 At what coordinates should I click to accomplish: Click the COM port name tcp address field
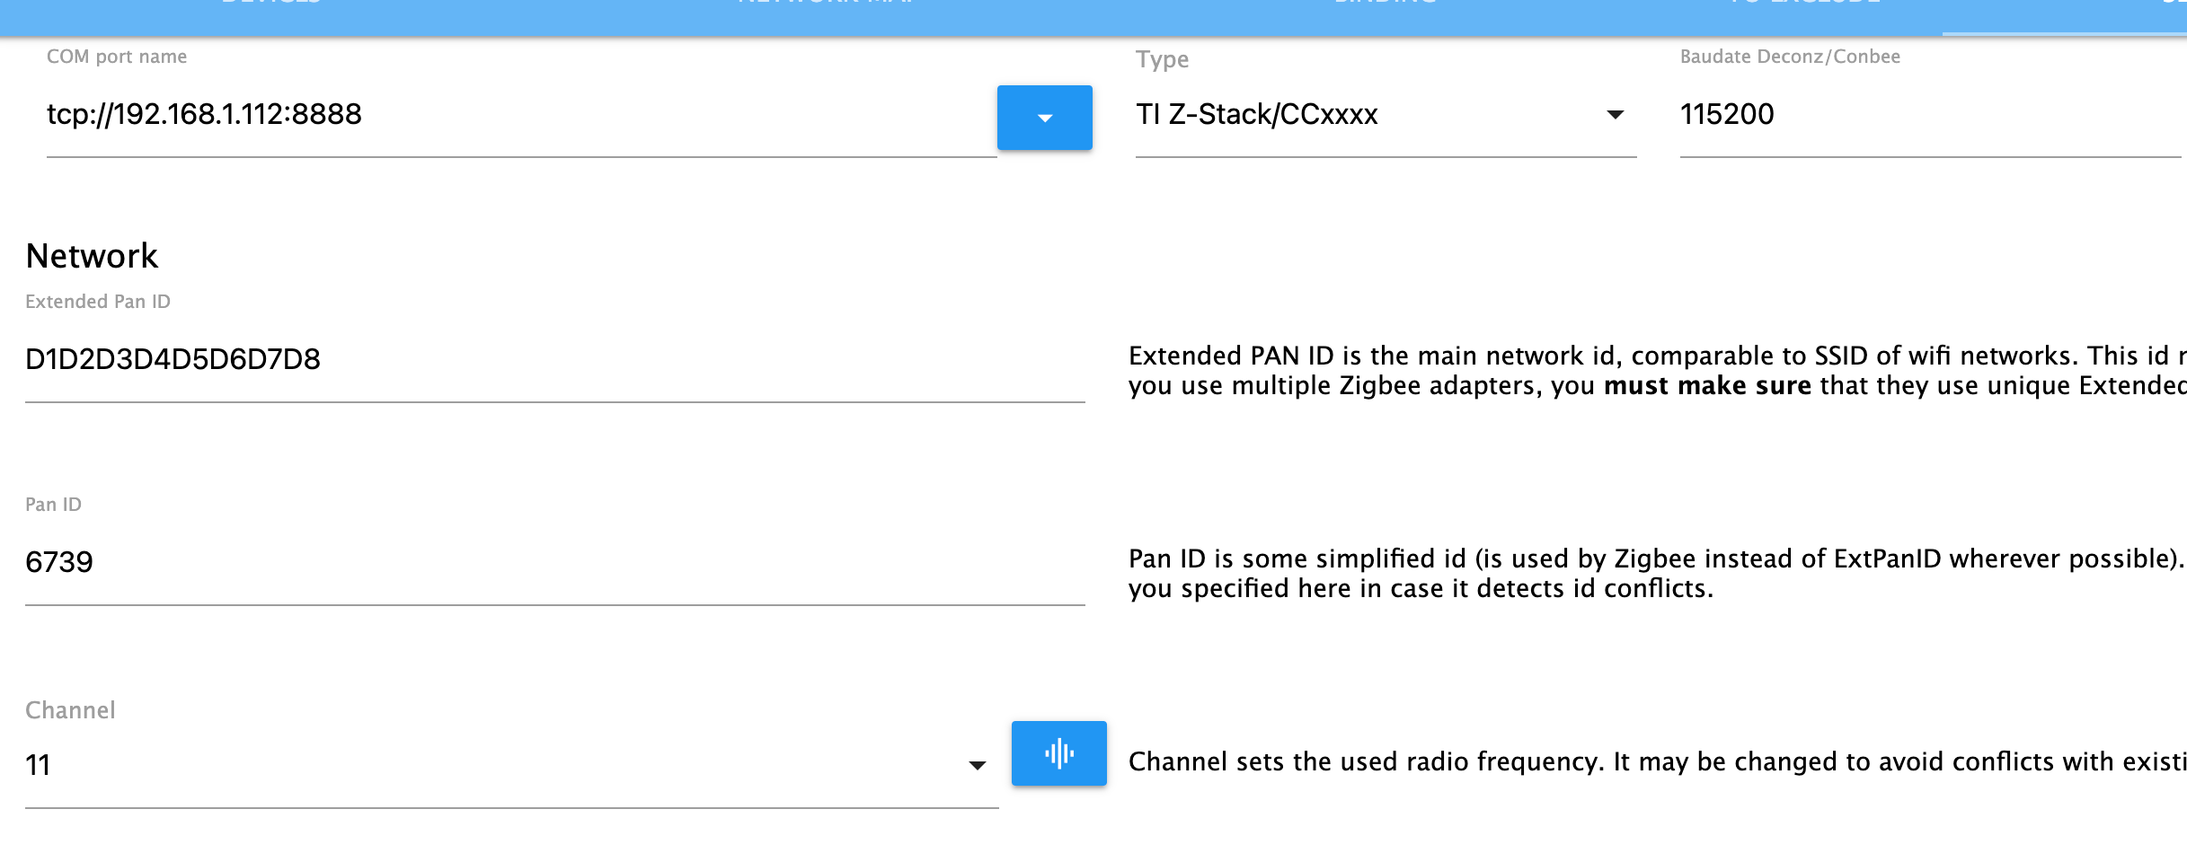coord(521,115)
